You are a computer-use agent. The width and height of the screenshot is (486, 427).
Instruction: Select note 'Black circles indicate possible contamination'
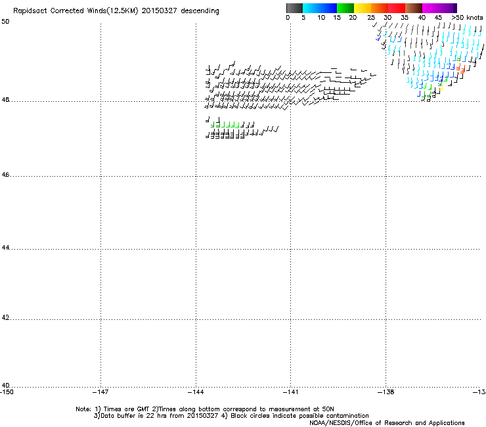(x=299, y=416)
